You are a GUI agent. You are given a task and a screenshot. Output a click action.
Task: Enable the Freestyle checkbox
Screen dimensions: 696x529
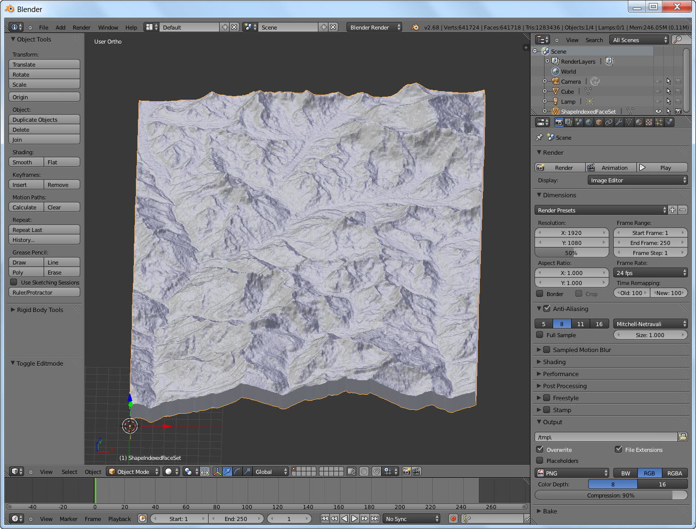click(x=547, y=398)
